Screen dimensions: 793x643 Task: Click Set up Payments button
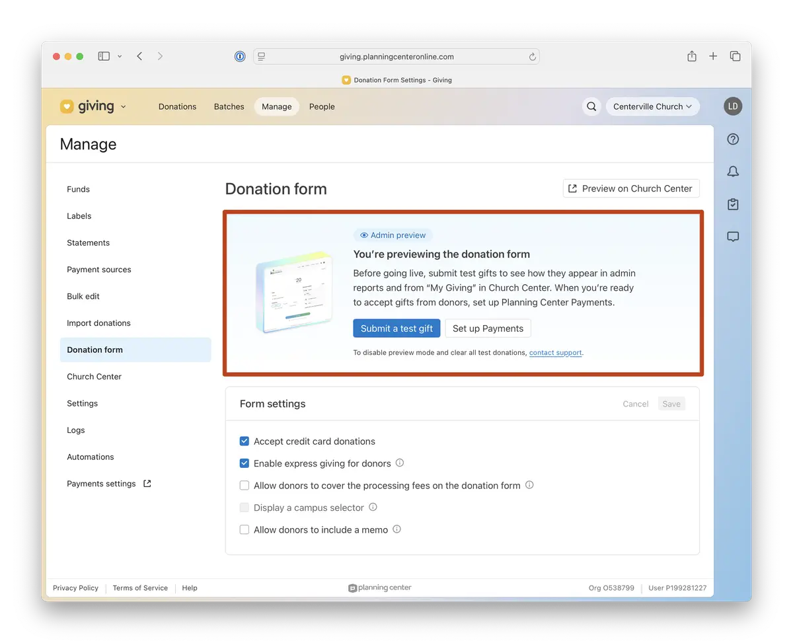[488, 328]
